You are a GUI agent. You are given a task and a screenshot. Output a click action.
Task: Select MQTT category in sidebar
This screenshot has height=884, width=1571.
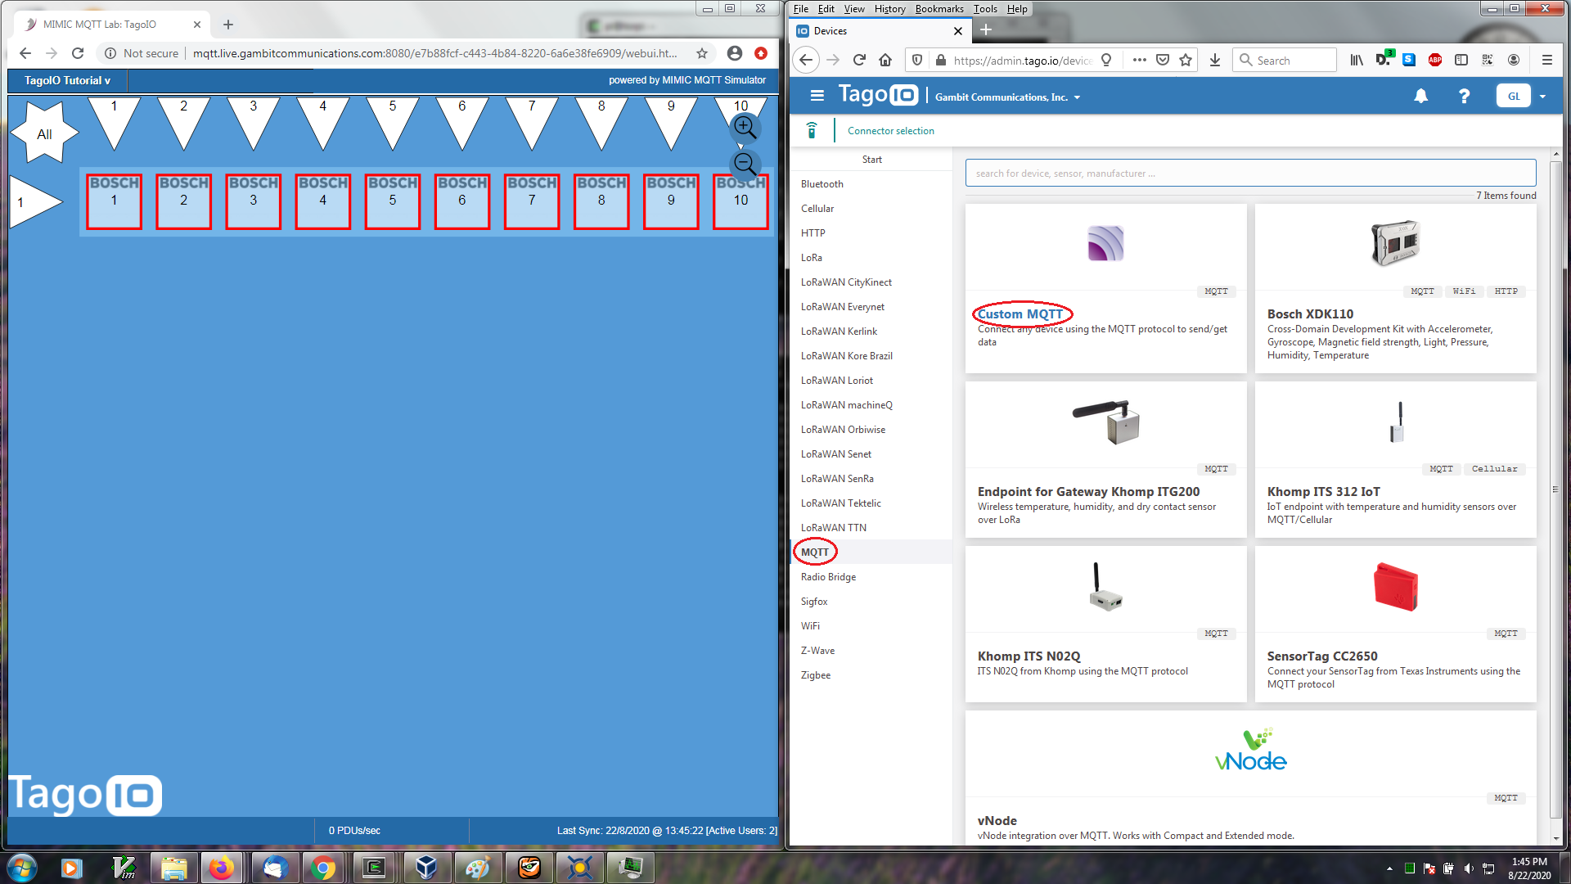814,552
